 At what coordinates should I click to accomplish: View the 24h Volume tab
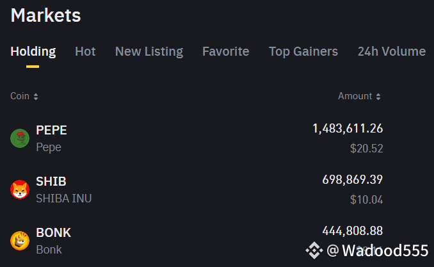[x=392, y=51]
